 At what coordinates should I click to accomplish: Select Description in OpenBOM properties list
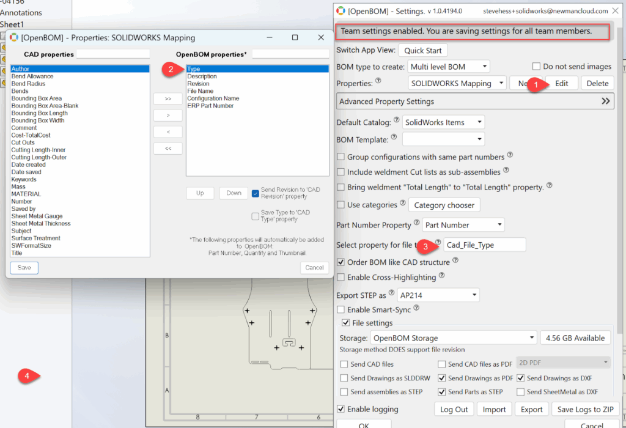point(202,76)
